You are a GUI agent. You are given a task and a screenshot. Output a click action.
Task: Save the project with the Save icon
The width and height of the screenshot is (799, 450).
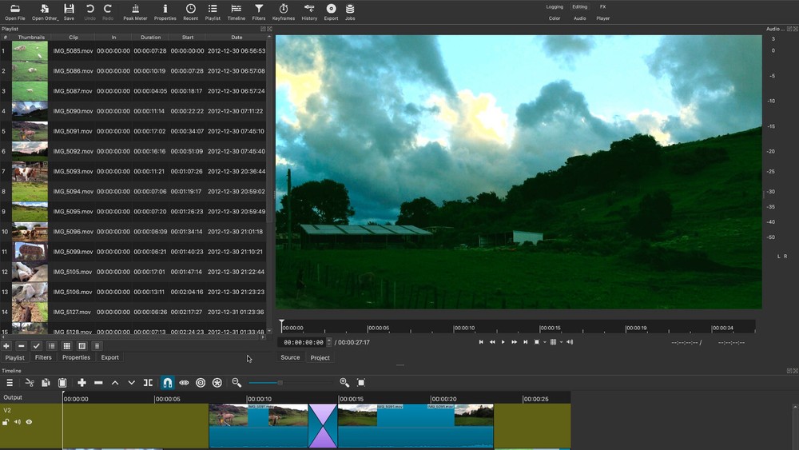[x=69, y=12]
